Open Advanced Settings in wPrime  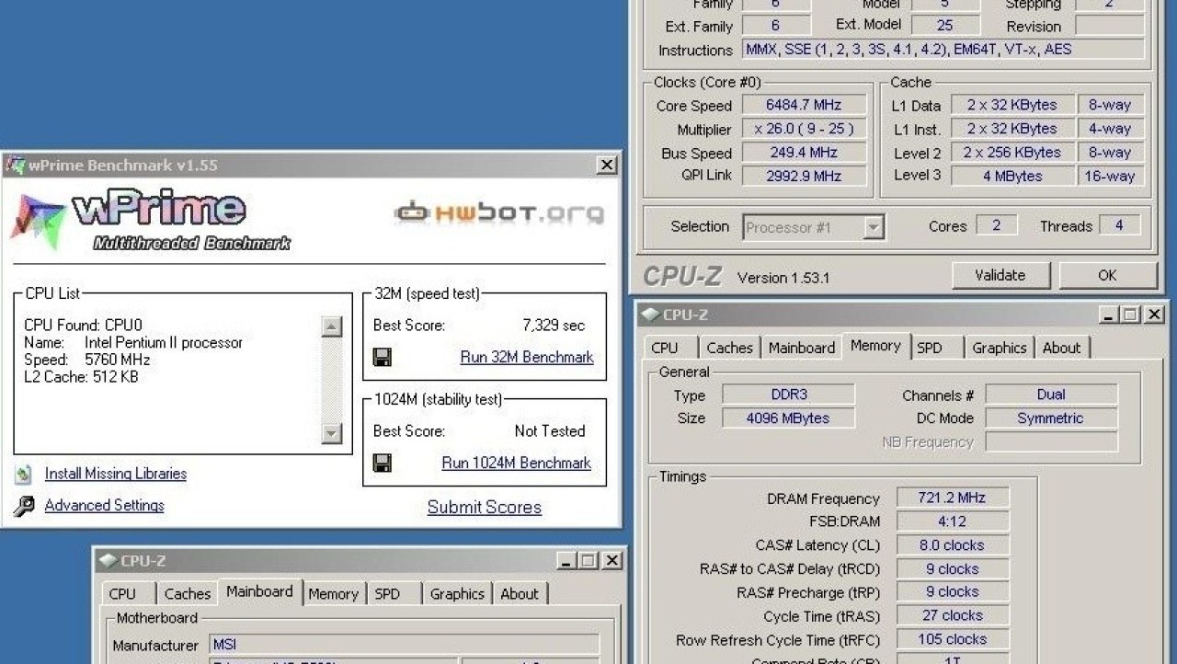pyautogui.click(x=105, y=505)
